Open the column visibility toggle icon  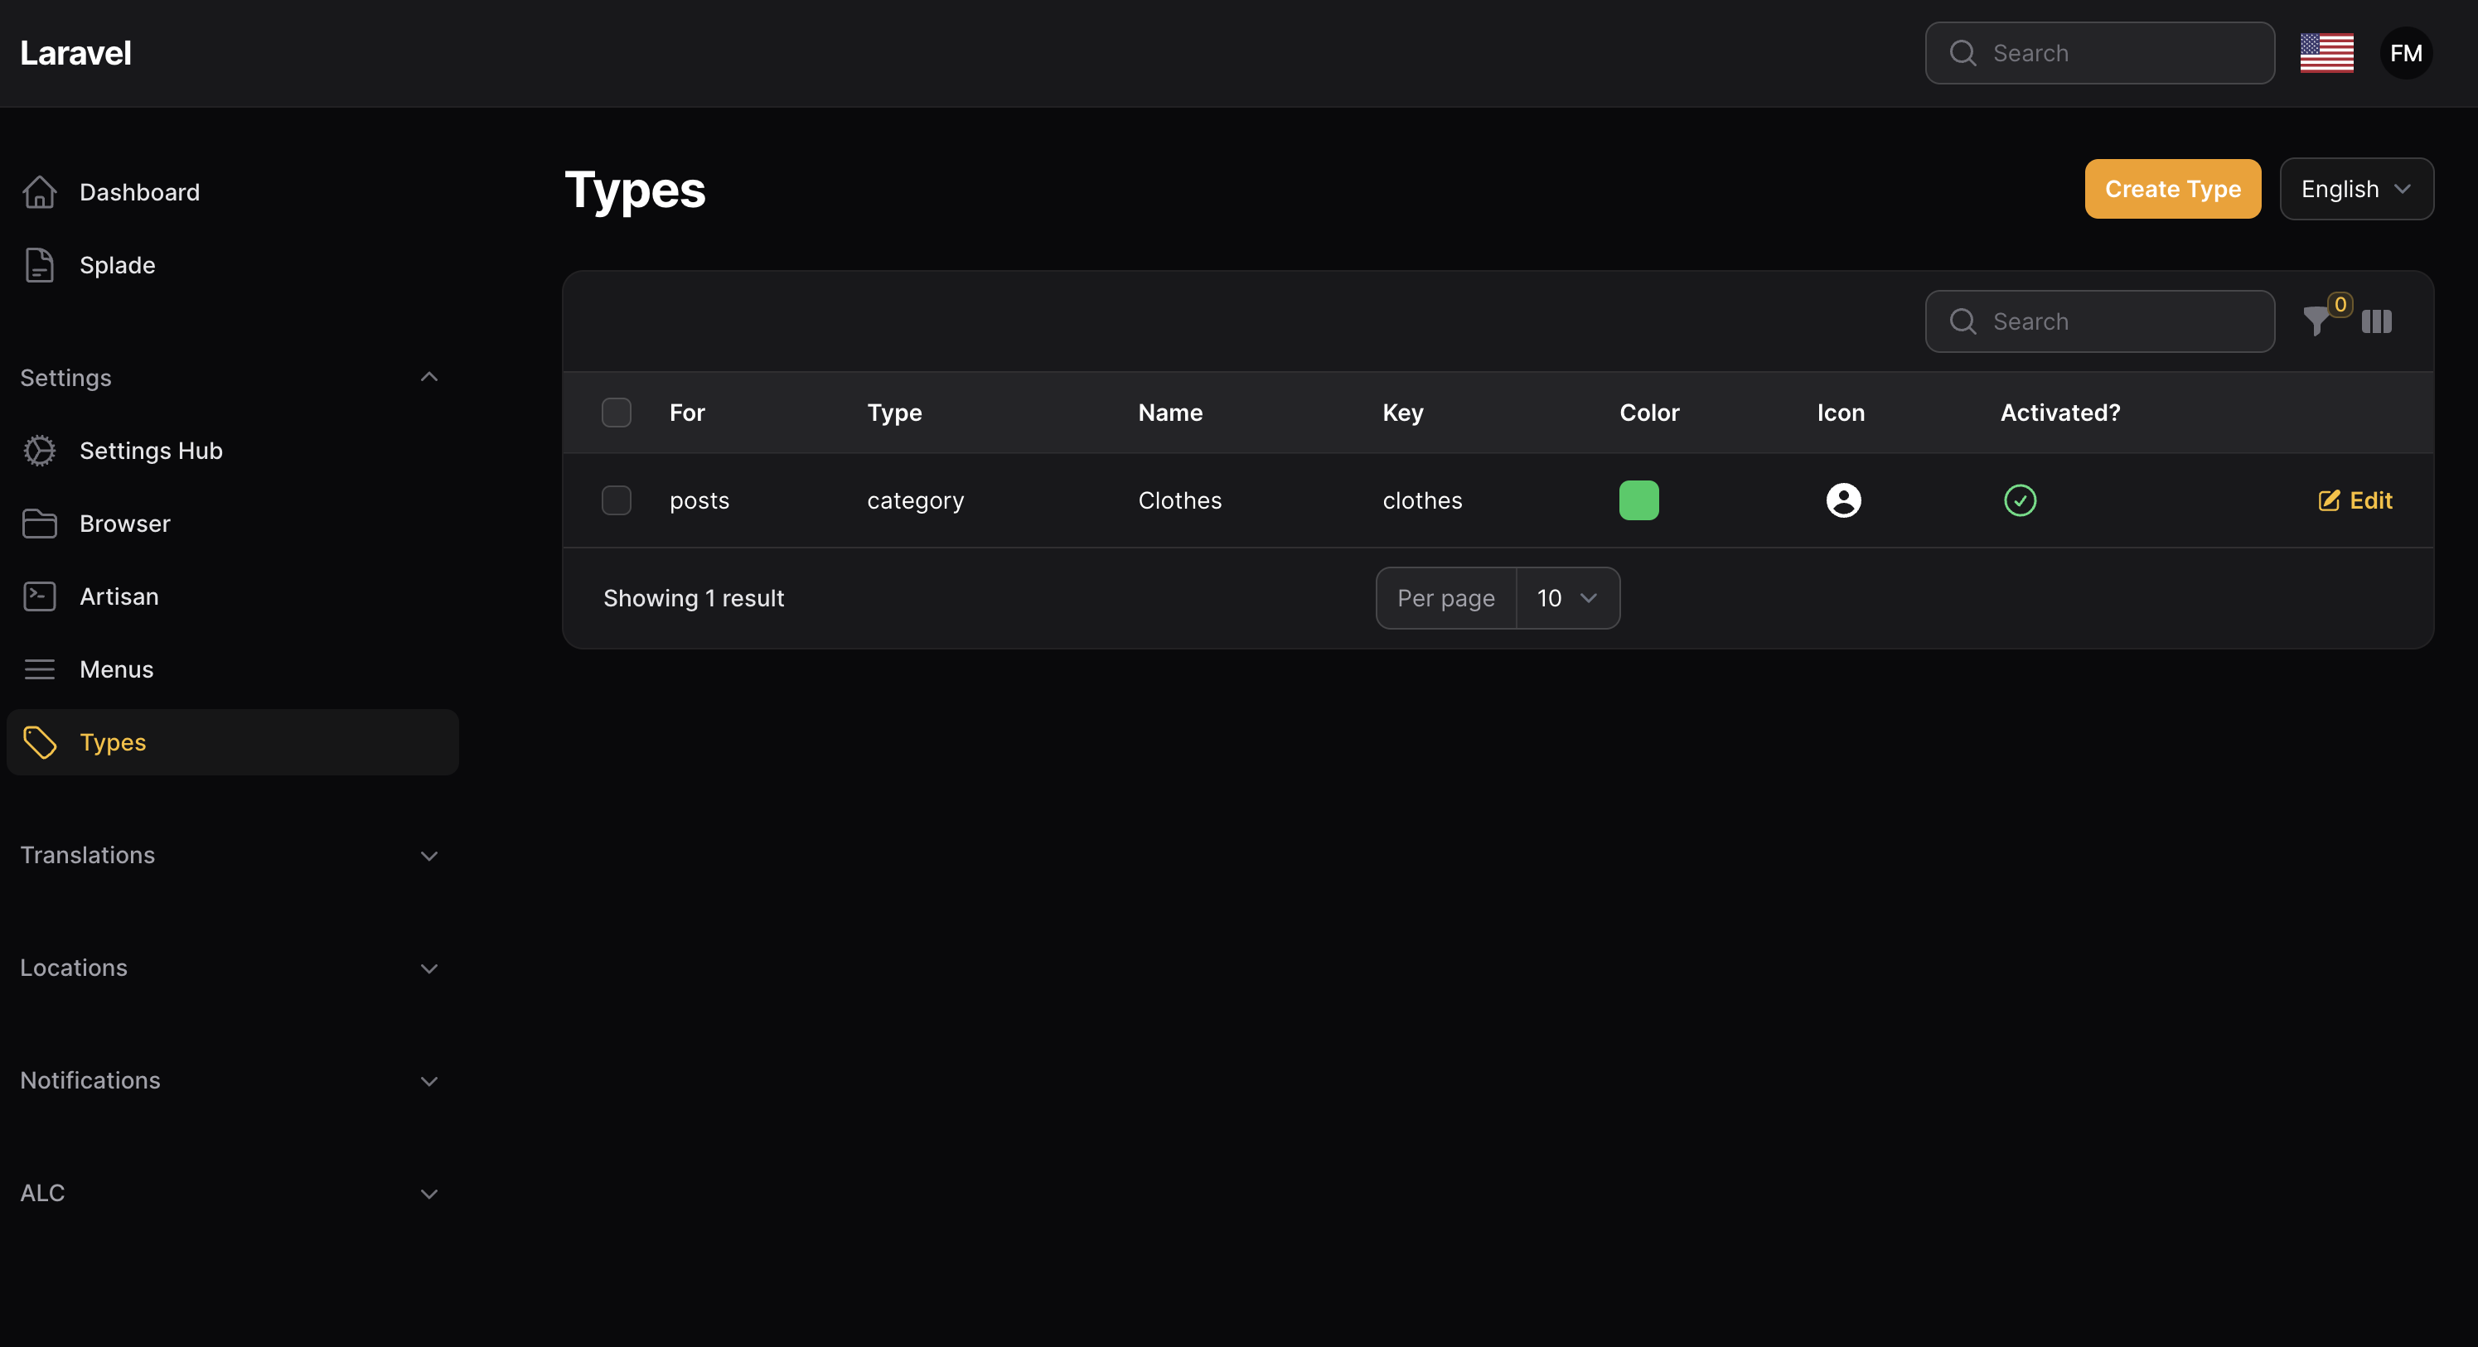(2376, 321)
